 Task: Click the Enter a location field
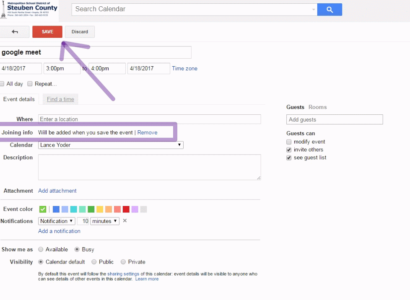coord(149,119)
